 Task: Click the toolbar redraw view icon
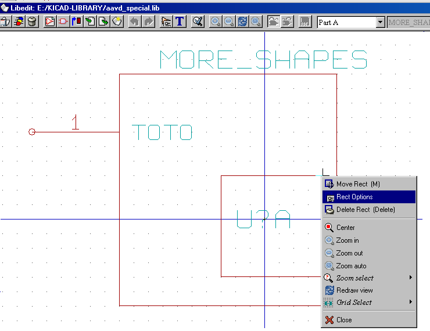coord(242,22)
